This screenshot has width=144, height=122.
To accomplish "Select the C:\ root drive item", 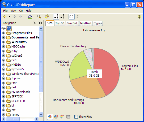I will tap(9, 28).
